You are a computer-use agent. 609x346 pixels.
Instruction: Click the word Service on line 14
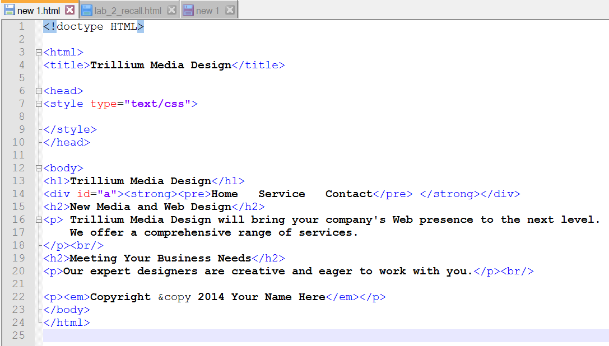coord(282,194)
